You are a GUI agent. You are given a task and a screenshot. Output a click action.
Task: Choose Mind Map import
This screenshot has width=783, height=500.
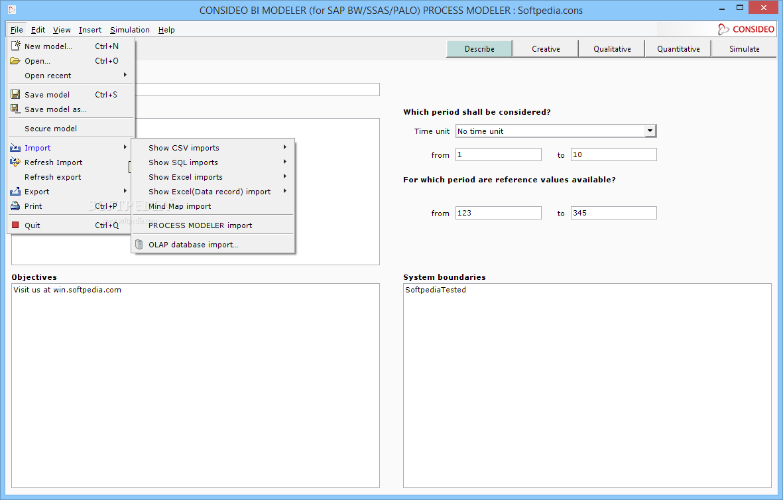(213, 206)
